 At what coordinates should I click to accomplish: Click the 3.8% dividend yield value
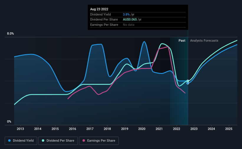click(126, 14)
